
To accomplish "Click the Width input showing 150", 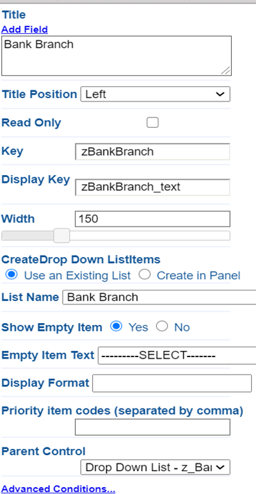I will click(x=153, y=219).
